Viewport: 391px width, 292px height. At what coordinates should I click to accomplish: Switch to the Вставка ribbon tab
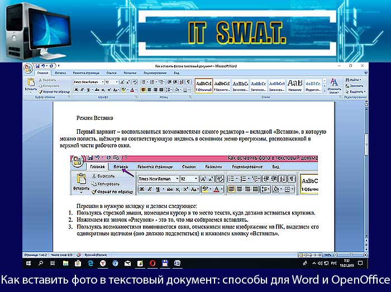click(60, 73)
